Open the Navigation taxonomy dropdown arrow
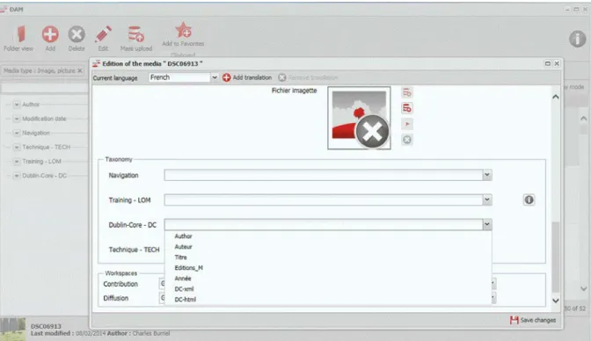Image resolution: width=591 pixels, height=341 pixels. coord(487,175)
